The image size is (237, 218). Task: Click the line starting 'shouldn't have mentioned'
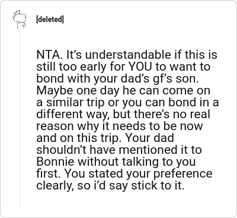click(x=119, y=150)
